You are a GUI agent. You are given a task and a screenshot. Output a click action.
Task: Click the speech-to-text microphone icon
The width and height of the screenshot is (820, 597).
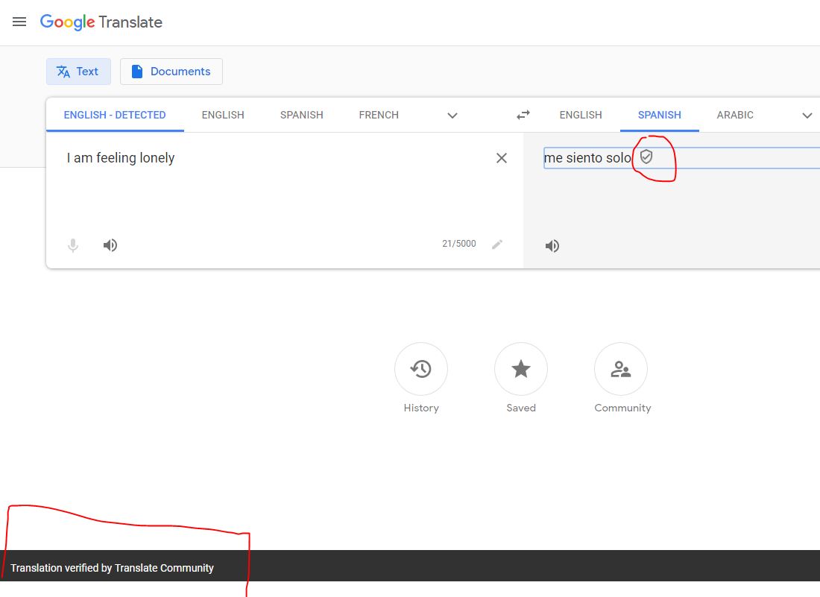click(72, 244)
